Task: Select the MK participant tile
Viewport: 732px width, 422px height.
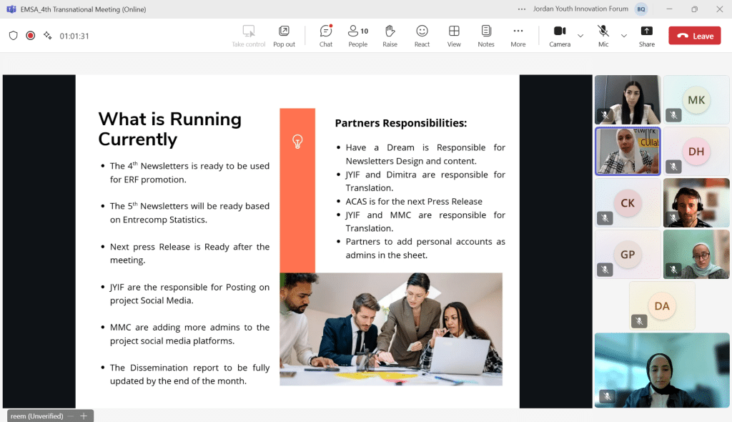Action: 696,99
